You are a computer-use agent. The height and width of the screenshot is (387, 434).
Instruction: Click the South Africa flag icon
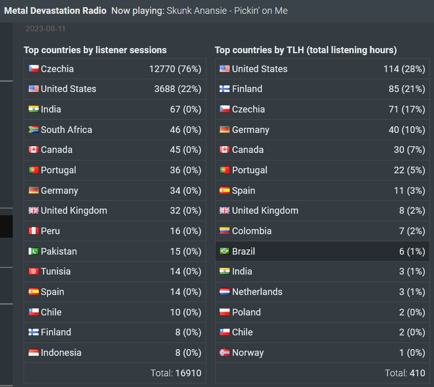point(34,129)
